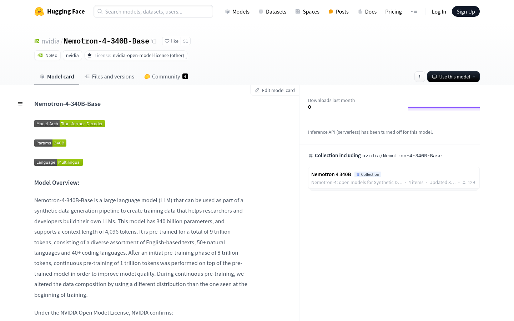Click the Collection including heading text
Viewport: 514px width, 321px height.
point(338,156)
